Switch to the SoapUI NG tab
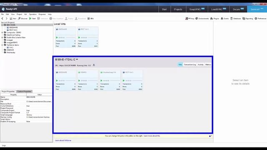Viewport: 267px width, 150px height. pos(197,9)
